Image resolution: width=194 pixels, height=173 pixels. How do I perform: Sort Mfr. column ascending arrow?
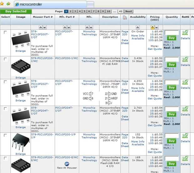point(87,27)
